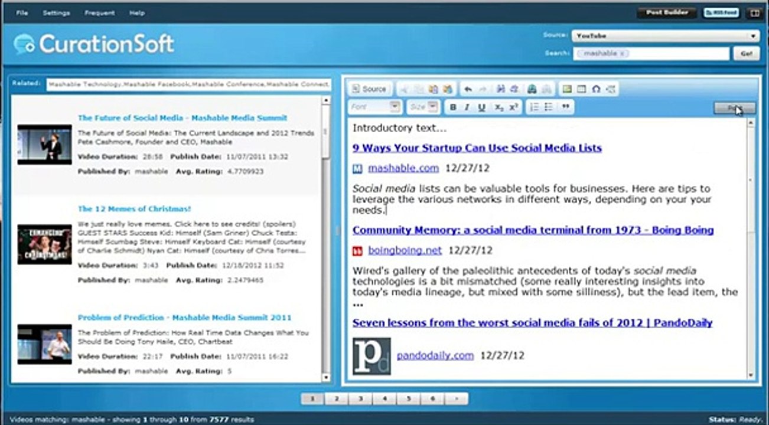Go to results page 4
This screenshot has width=769, height=425.
pos(384,399)
